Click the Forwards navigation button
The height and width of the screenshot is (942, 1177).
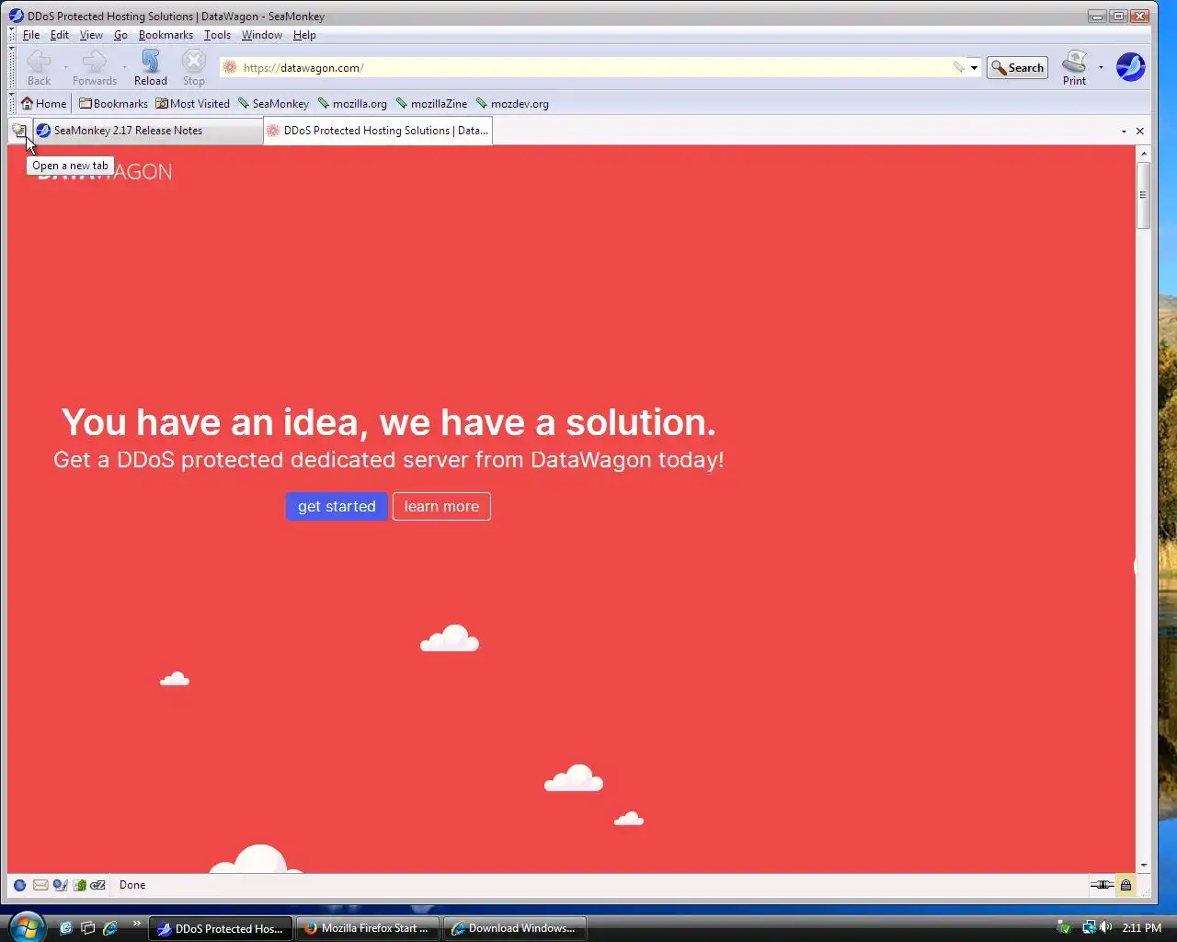coord(94,68)
